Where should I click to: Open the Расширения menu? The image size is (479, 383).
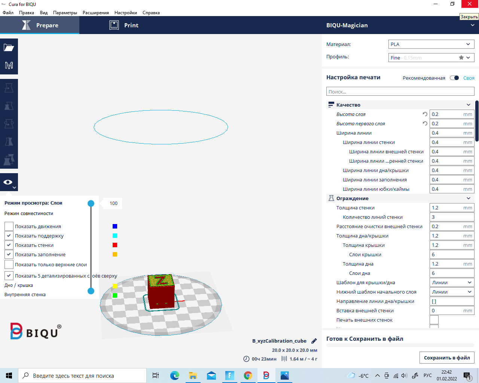[x=96, y=13]
